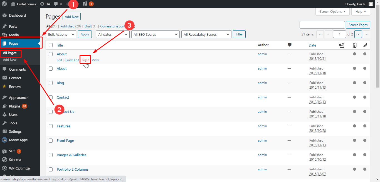Image resolution: width=380 pixels, height=182 pixels.
Task: Click the readability feather column header icon
Action: click(x=365, y=45)
